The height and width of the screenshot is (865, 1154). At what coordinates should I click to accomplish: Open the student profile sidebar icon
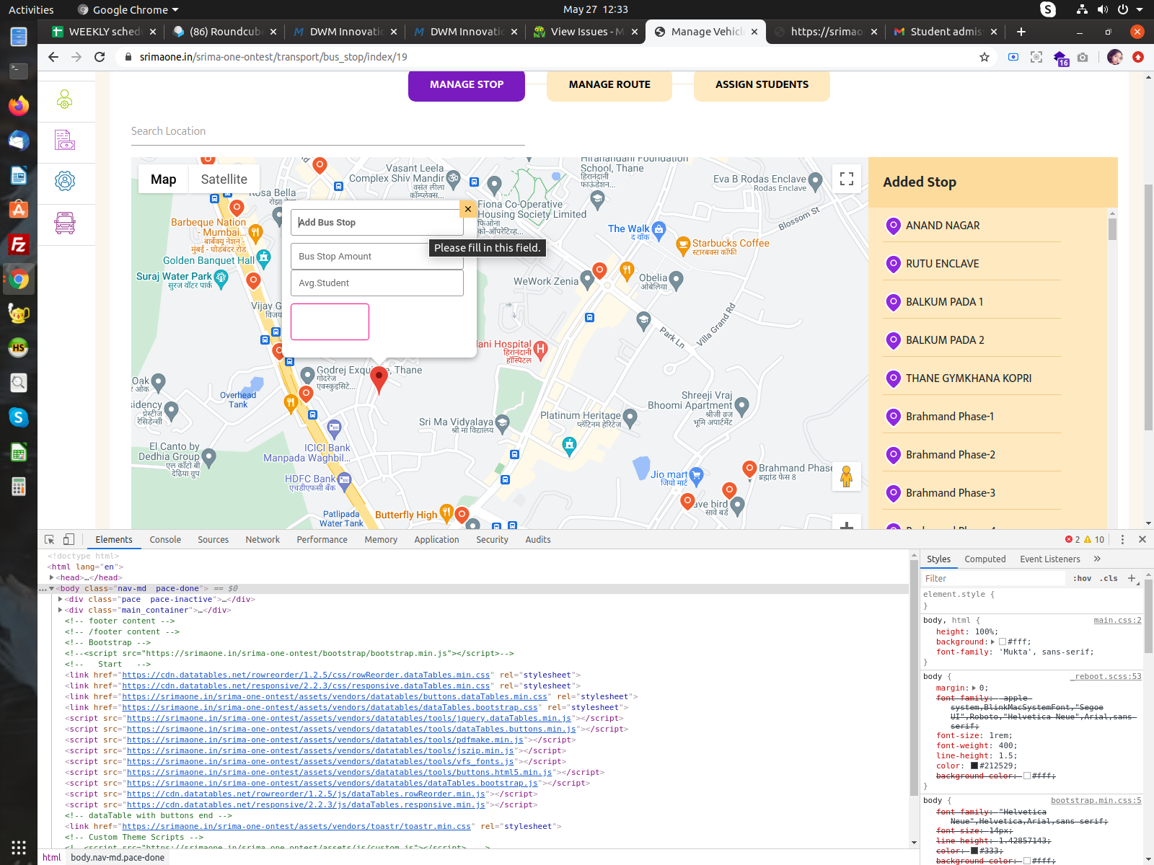65,99
